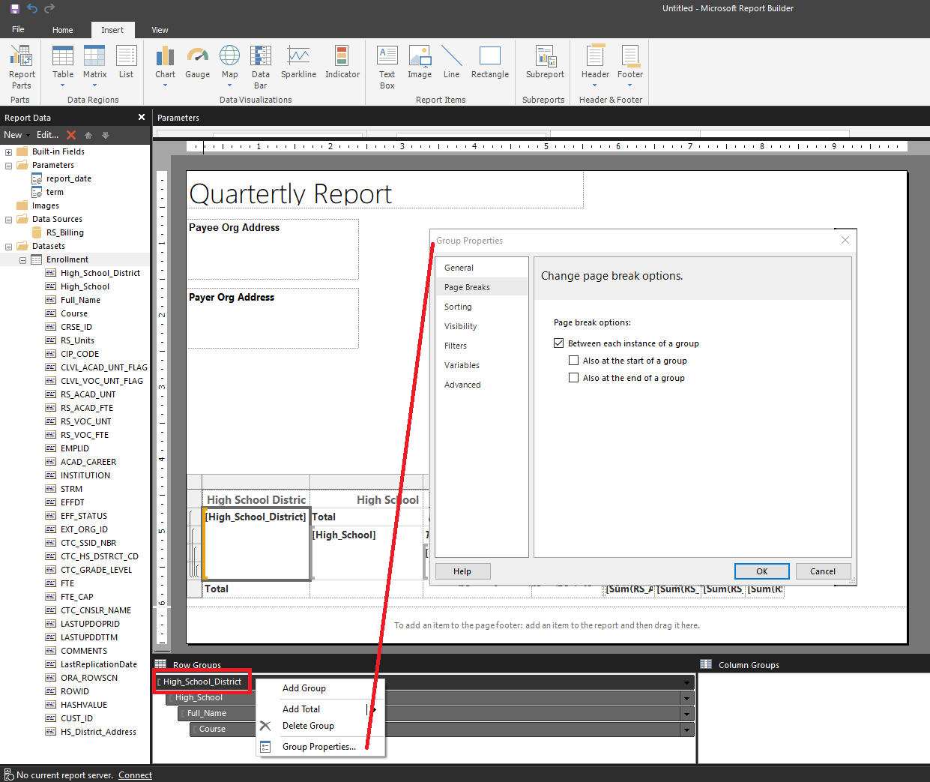Close the Group Properties dialog
Screen dimensions: 930x782
[845, 240]
